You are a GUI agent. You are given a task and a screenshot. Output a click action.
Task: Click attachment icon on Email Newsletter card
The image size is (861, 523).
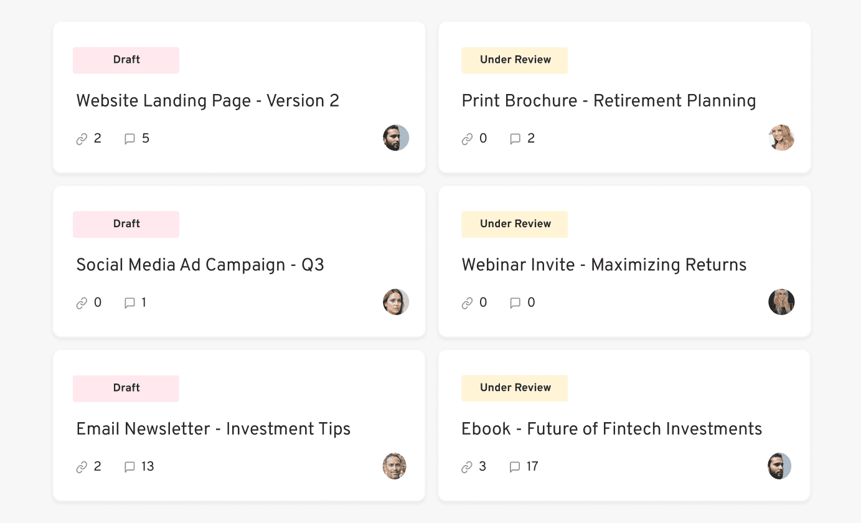[80, 466]
